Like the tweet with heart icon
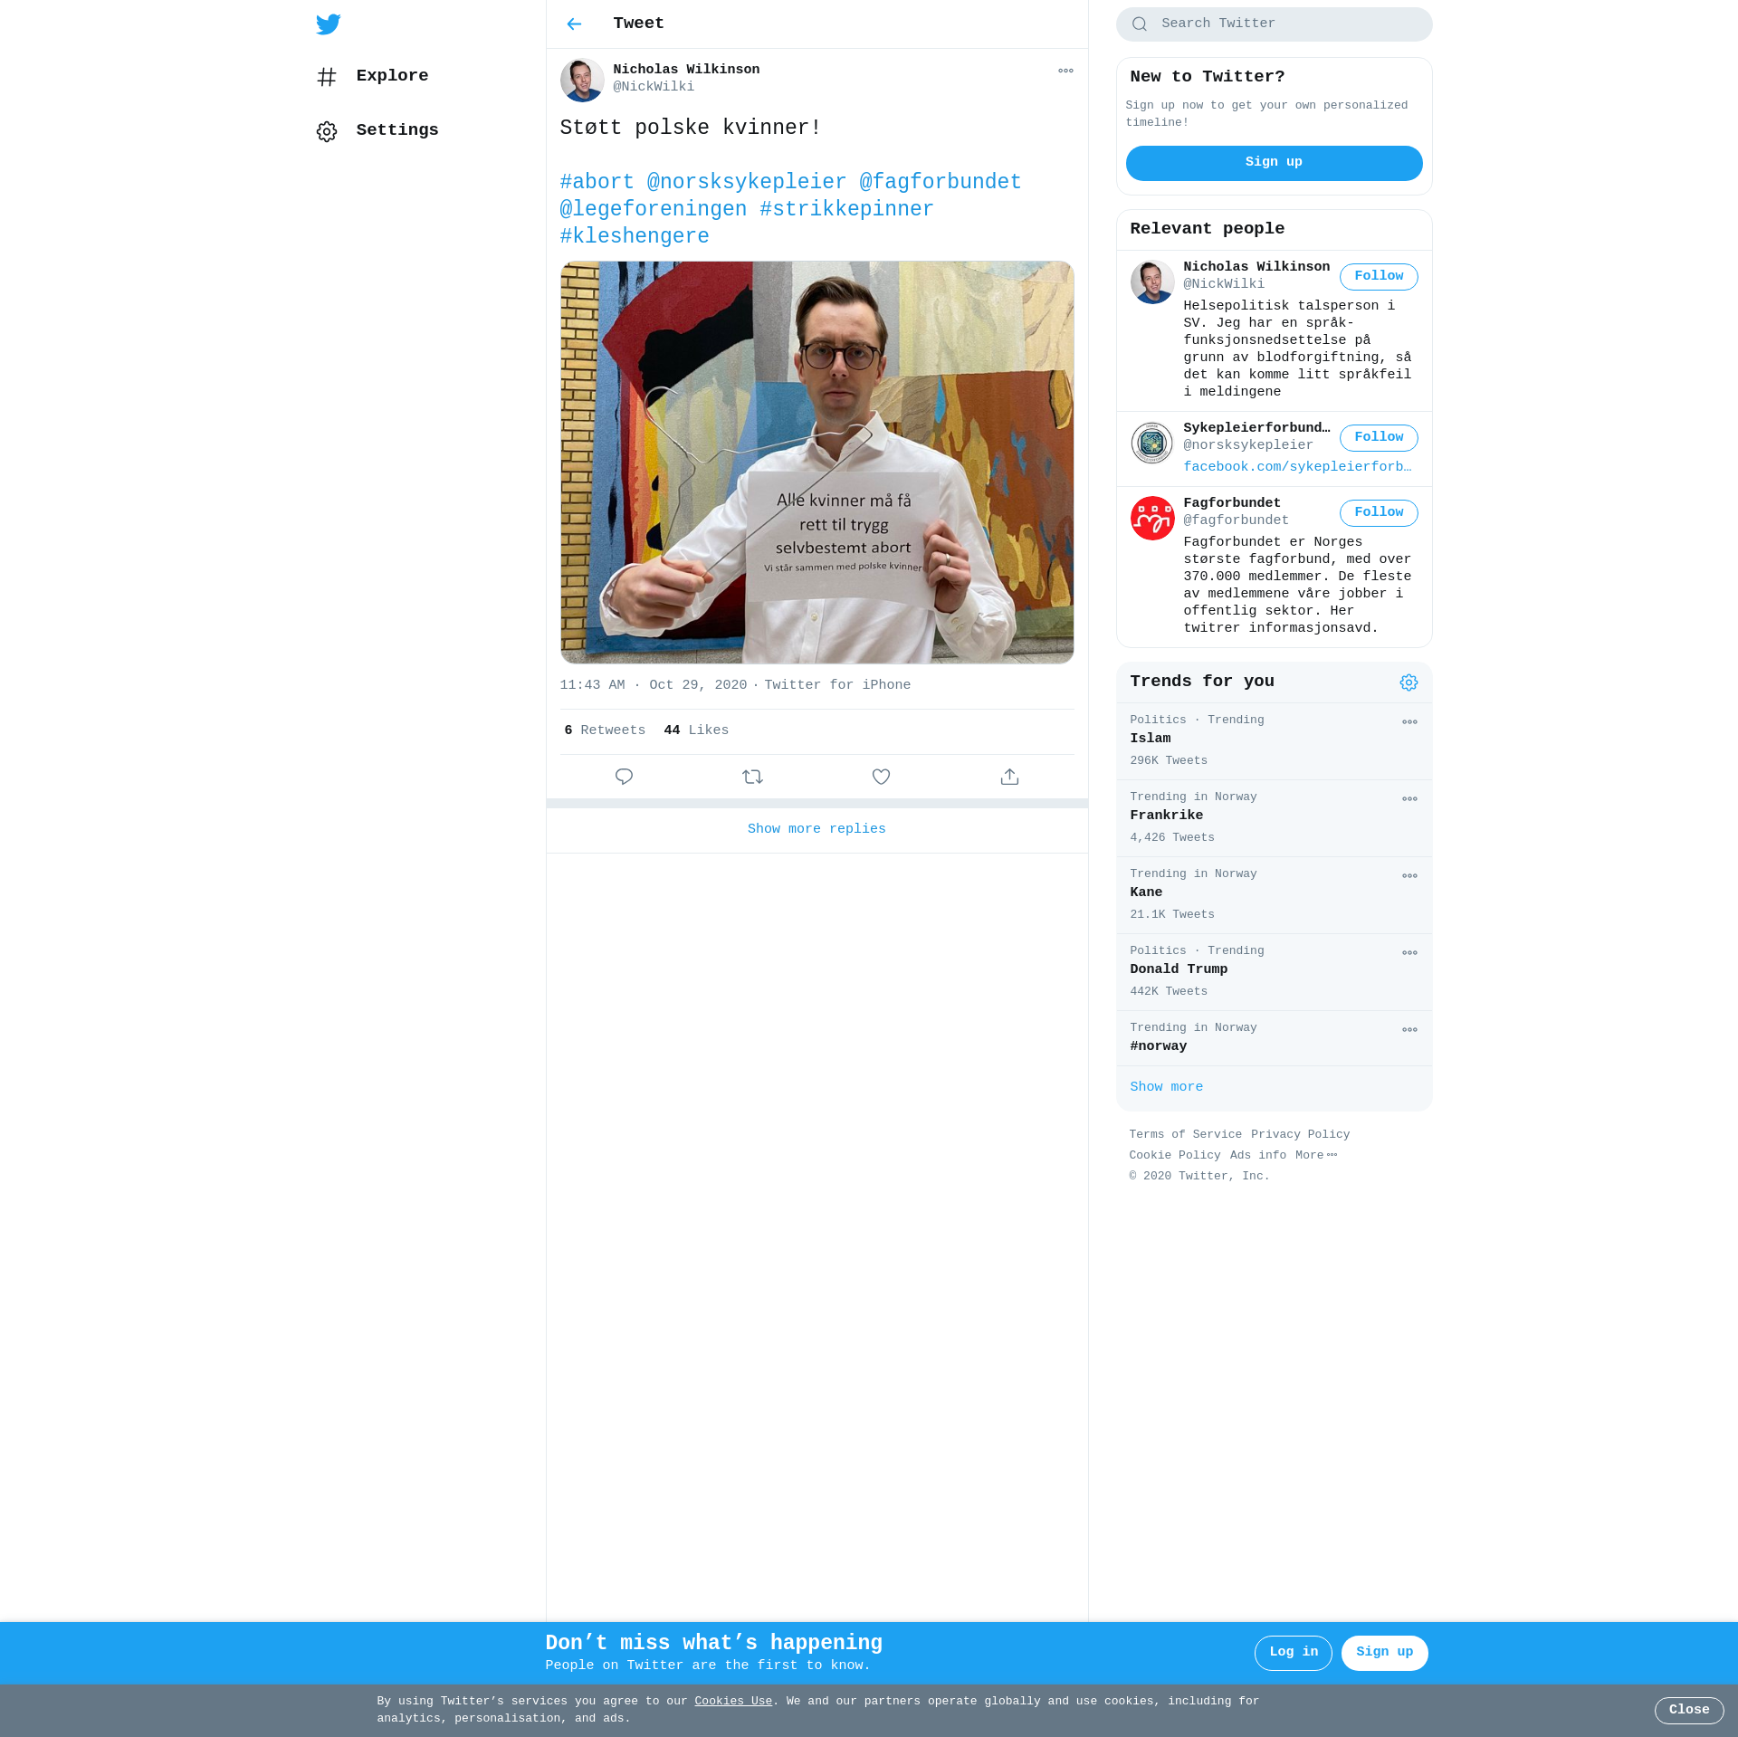Image resolution: width=1738 pixels, height=1737 pixels. [881, 777]
